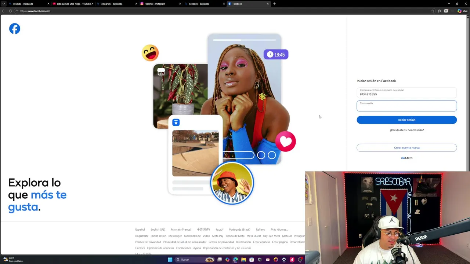This screenshot has height=264, width=470.
Task: Add this page to favorites (star icon)
Action: tap(433, 11)
